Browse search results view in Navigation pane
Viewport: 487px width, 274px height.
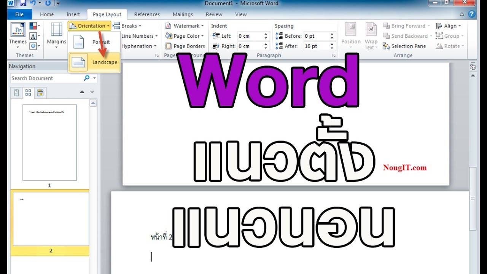coord(40,92)
